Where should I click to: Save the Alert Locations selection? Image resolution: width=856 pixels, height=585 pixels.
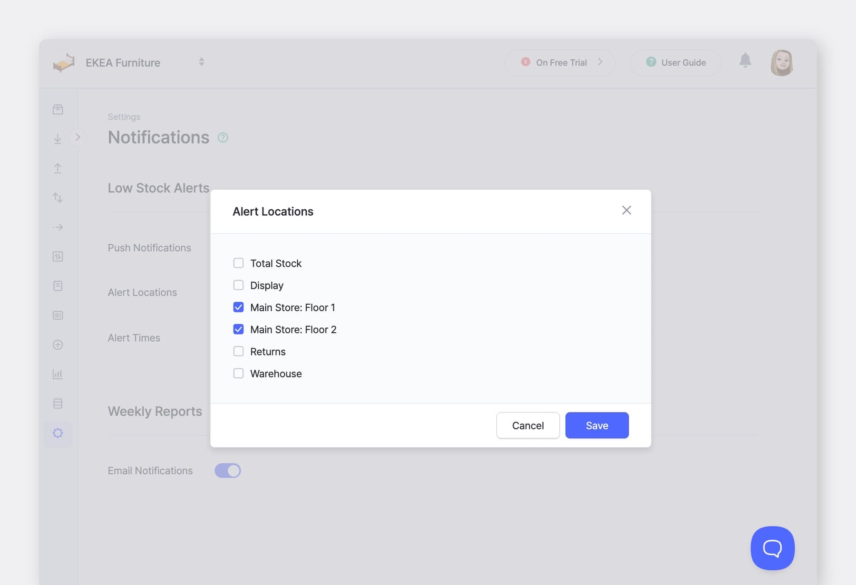point(597,425)
